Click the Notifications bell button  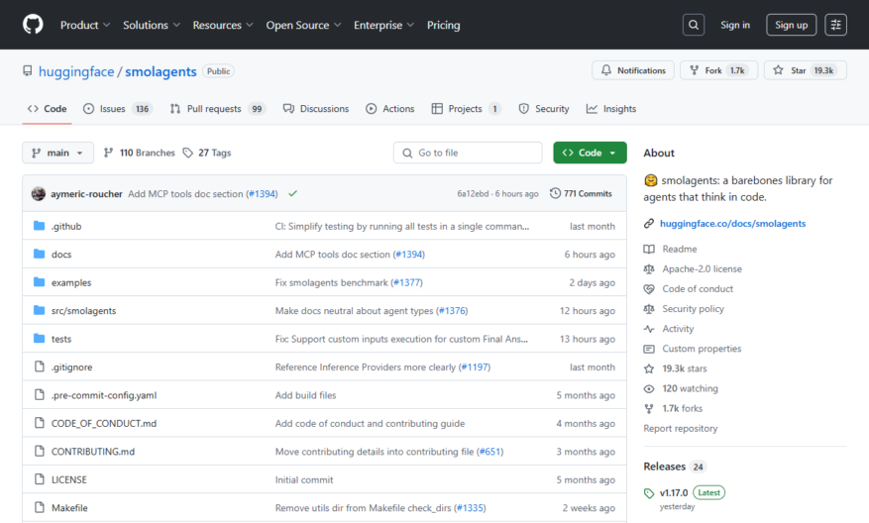(x=633, y=70)
